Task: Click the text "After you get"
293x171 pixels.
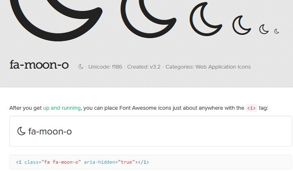Action: [x=26, y=108]
